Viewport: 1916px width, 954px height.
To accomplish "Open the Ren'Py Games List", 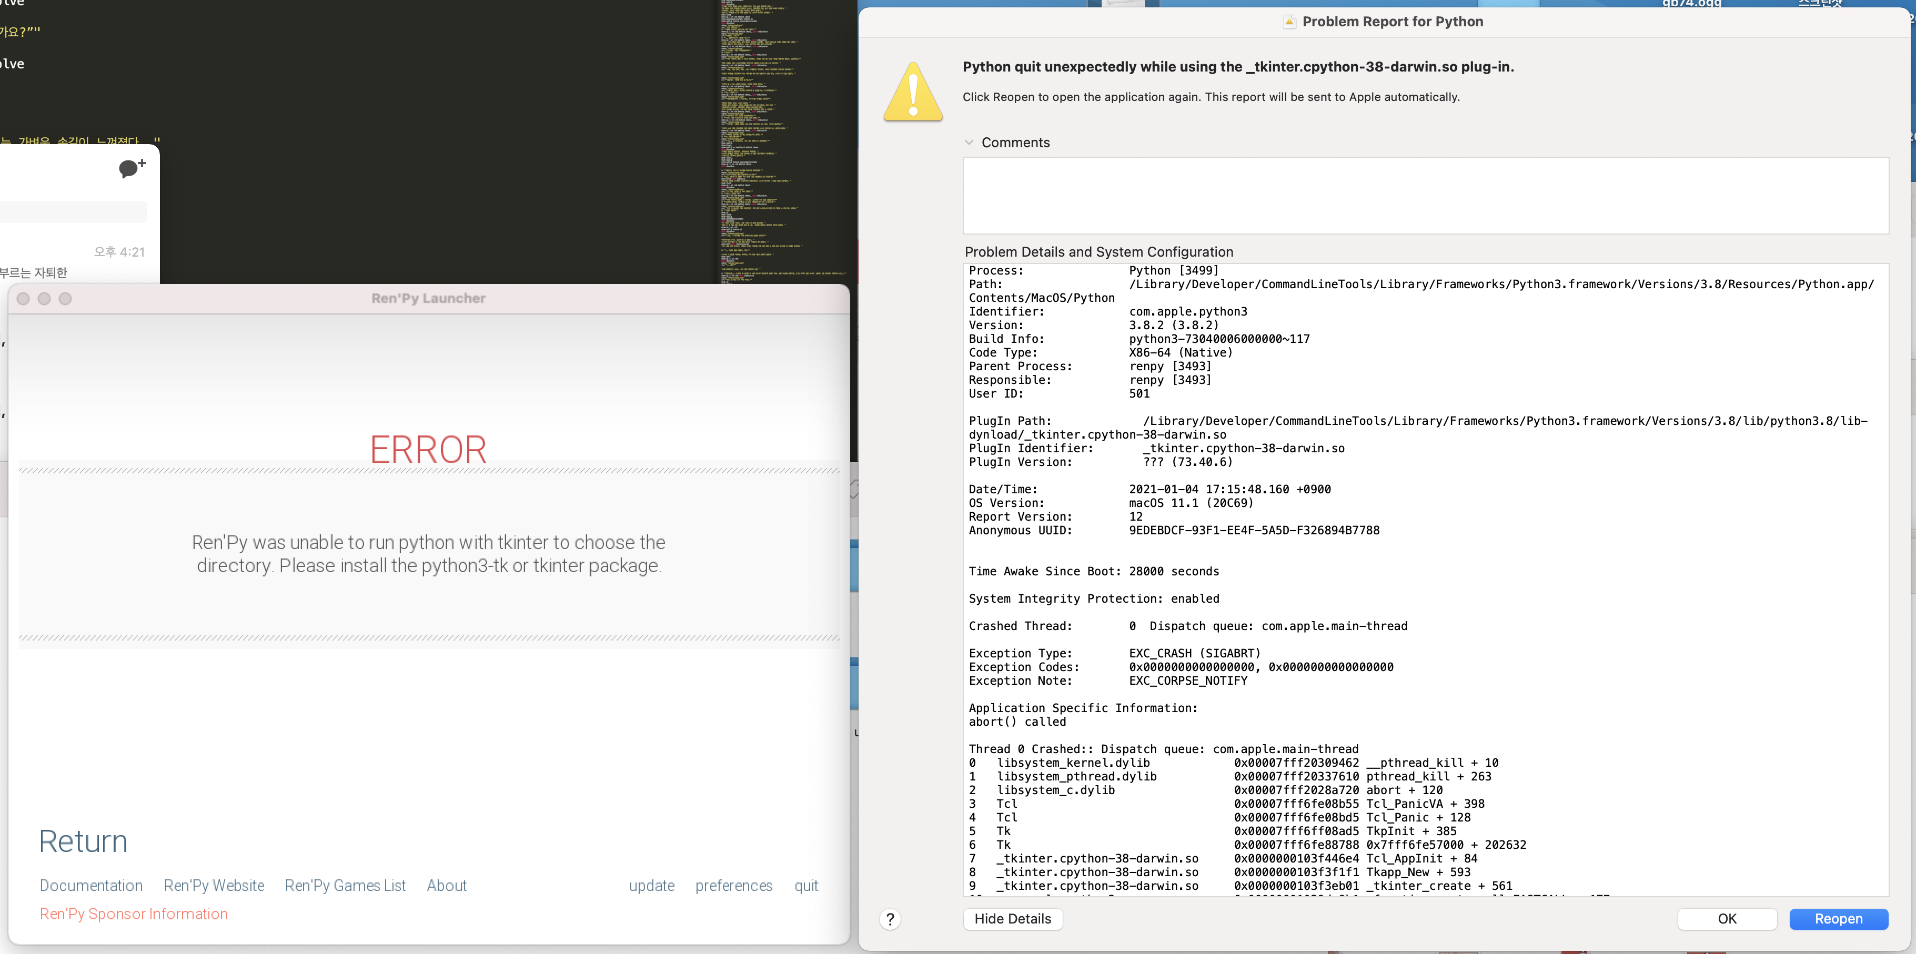I will point(345,885).
